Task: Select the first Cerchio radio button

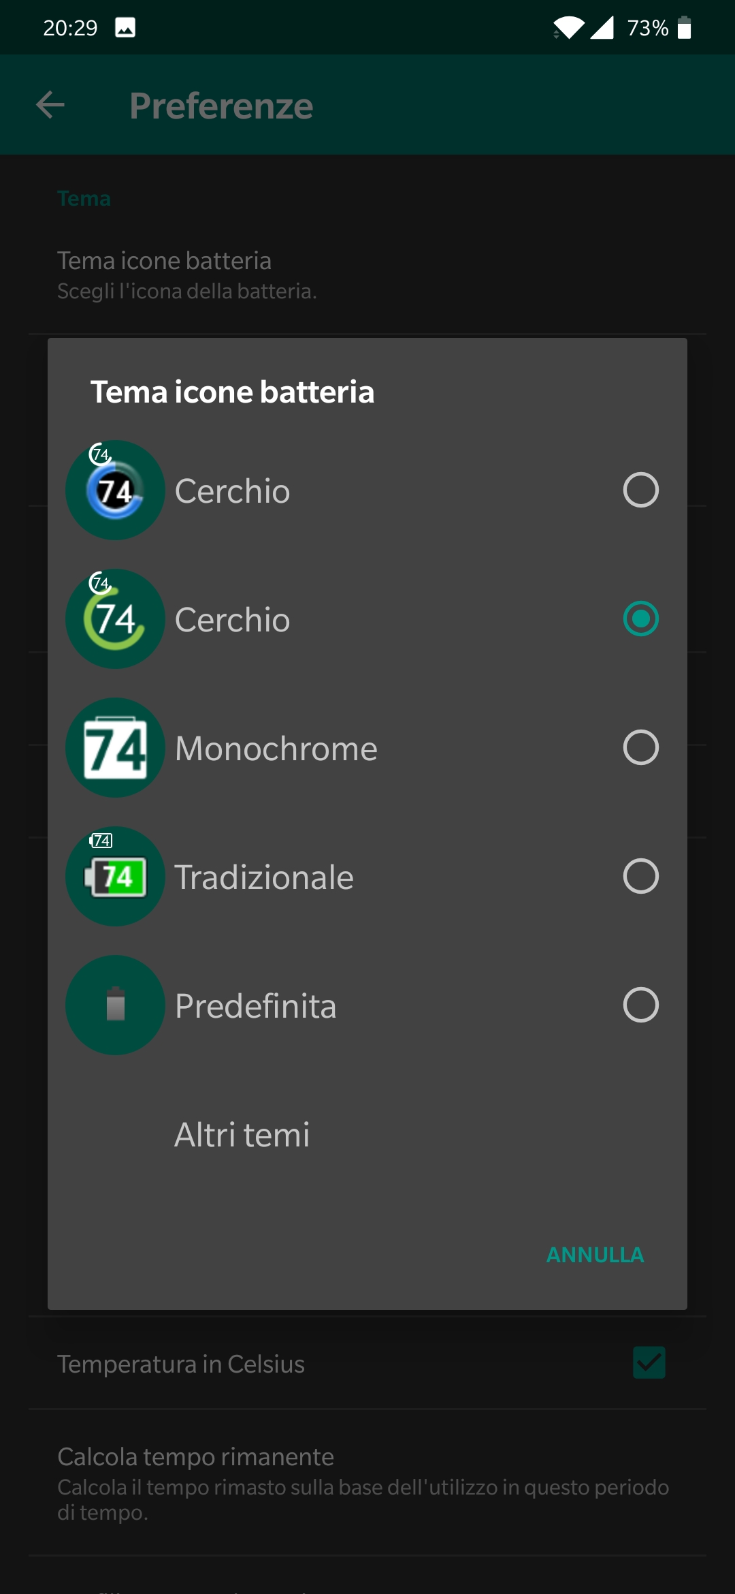Action: [640, 490]
